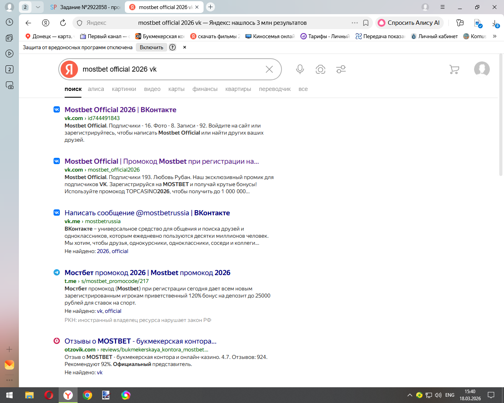Add a sidebar app with the plus icon
504x403 pixels.
9,349
